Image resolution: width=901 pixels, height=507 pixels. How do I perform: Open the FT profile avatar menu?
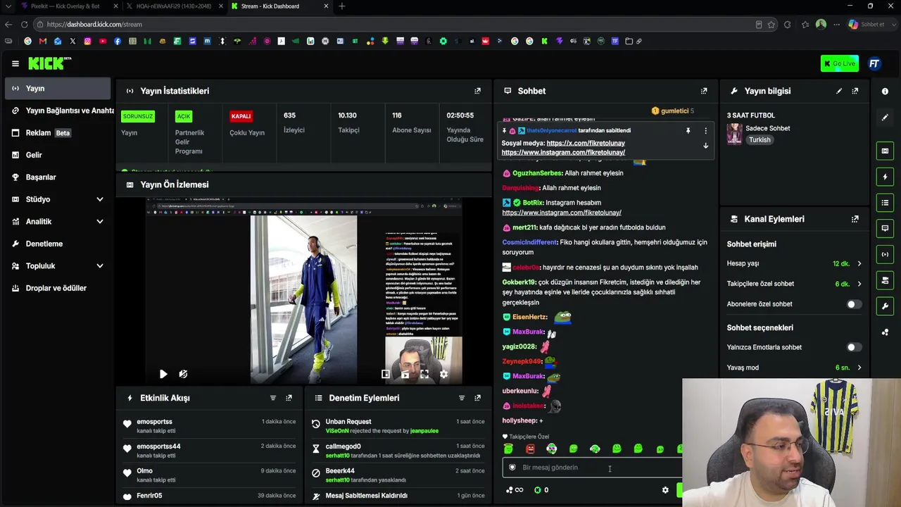(874, 63)
